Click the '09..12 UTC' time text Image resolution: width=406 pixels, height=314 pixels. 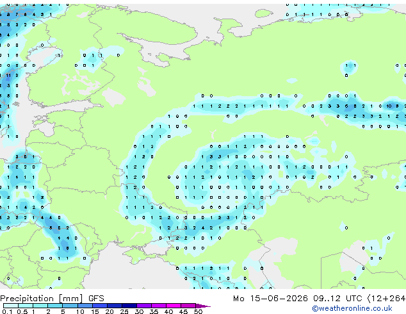pos(337,299)
